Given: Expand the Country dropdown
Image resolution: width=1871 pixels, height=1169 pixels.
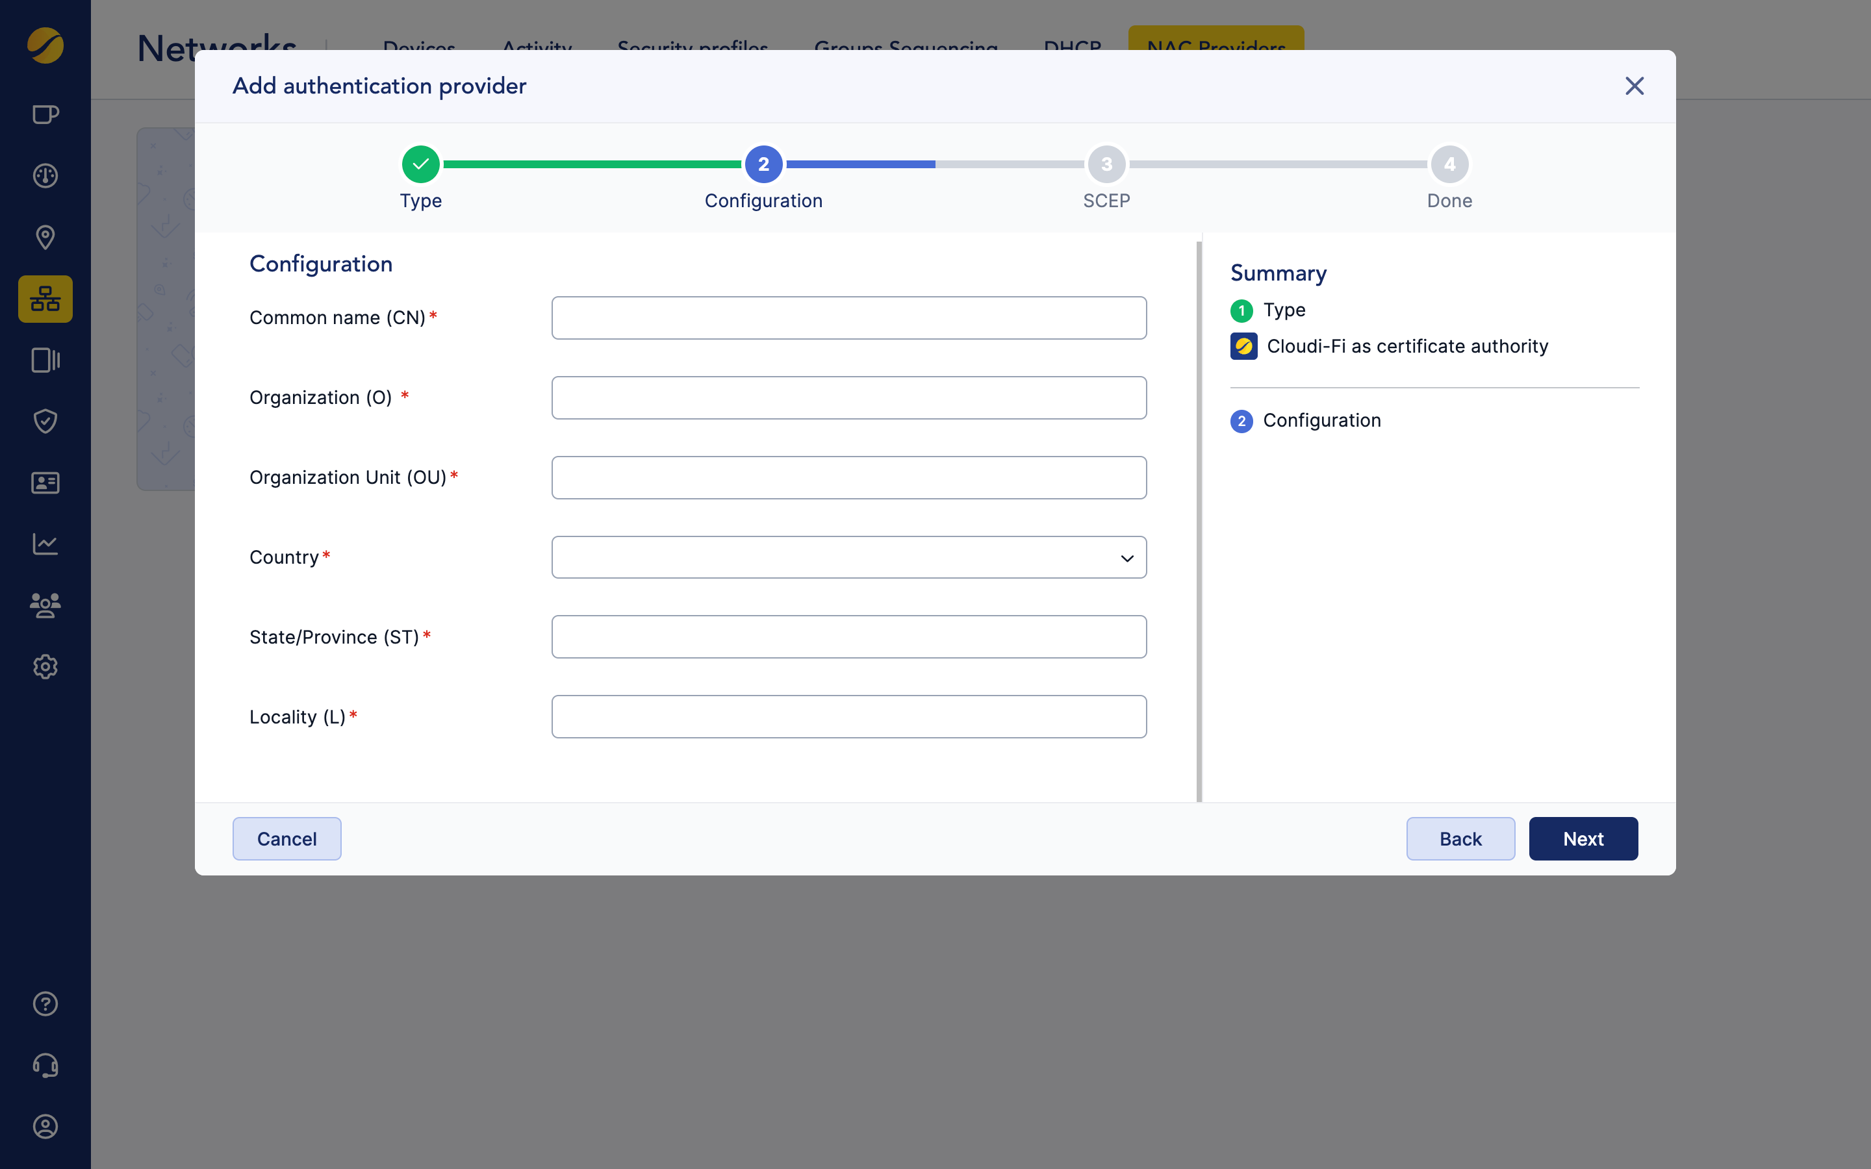Looking at the screenshot, I should point(848,557).
